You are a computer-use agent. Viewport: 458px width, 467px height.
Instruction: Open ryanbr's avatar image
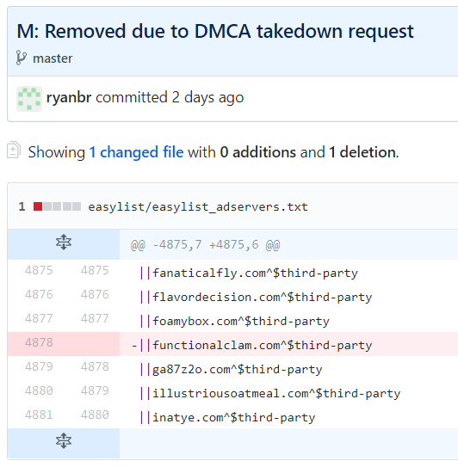29,99
